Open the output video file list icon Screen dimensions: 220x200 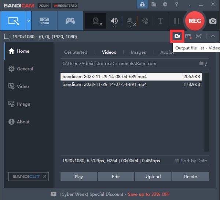(x=177, y=37)
